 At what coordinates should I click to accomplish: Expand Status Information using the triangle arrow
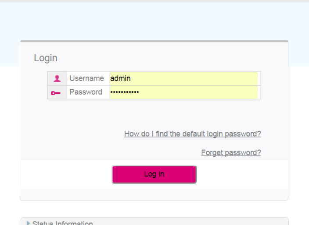click(29, 223)
